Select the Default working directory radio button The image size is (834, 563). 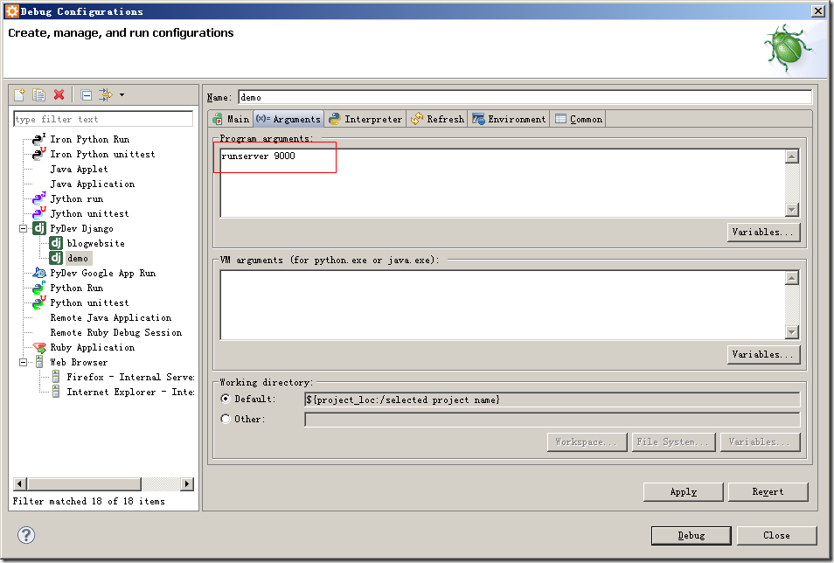point(226,399)
